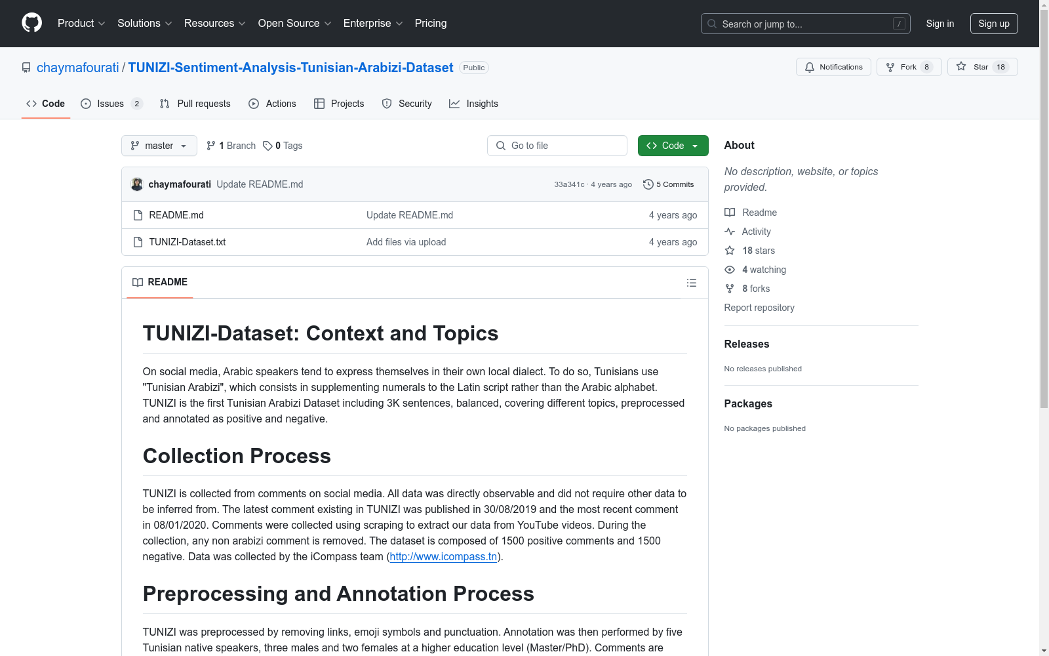Click the TUNIZI-Dataset.txt file icon
This screenshot has width=1049, height=656.
pos(138,242)
